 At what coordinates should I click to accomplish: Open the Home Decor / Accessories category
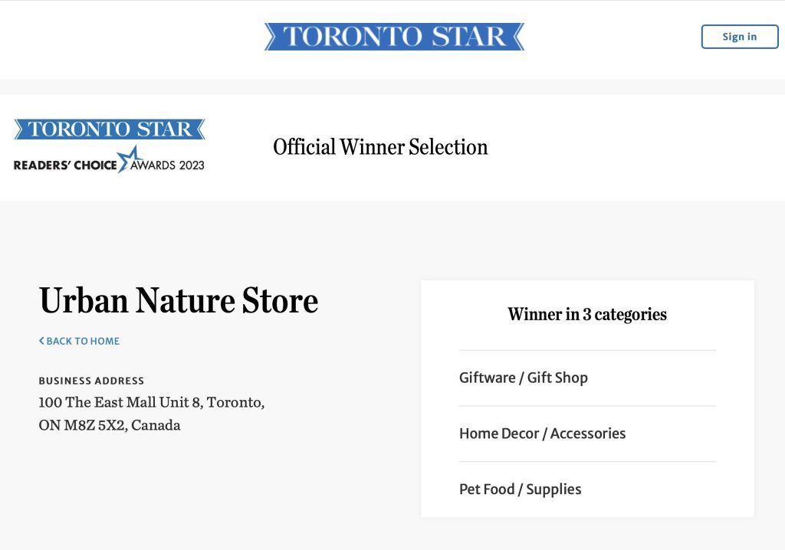(542, 433)
